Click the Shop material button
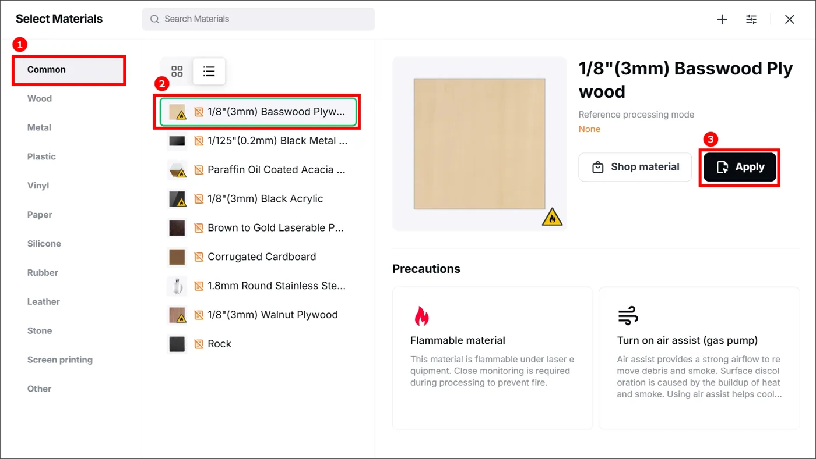Viewport: 816px width, 459px height. (x=635, y=167)
